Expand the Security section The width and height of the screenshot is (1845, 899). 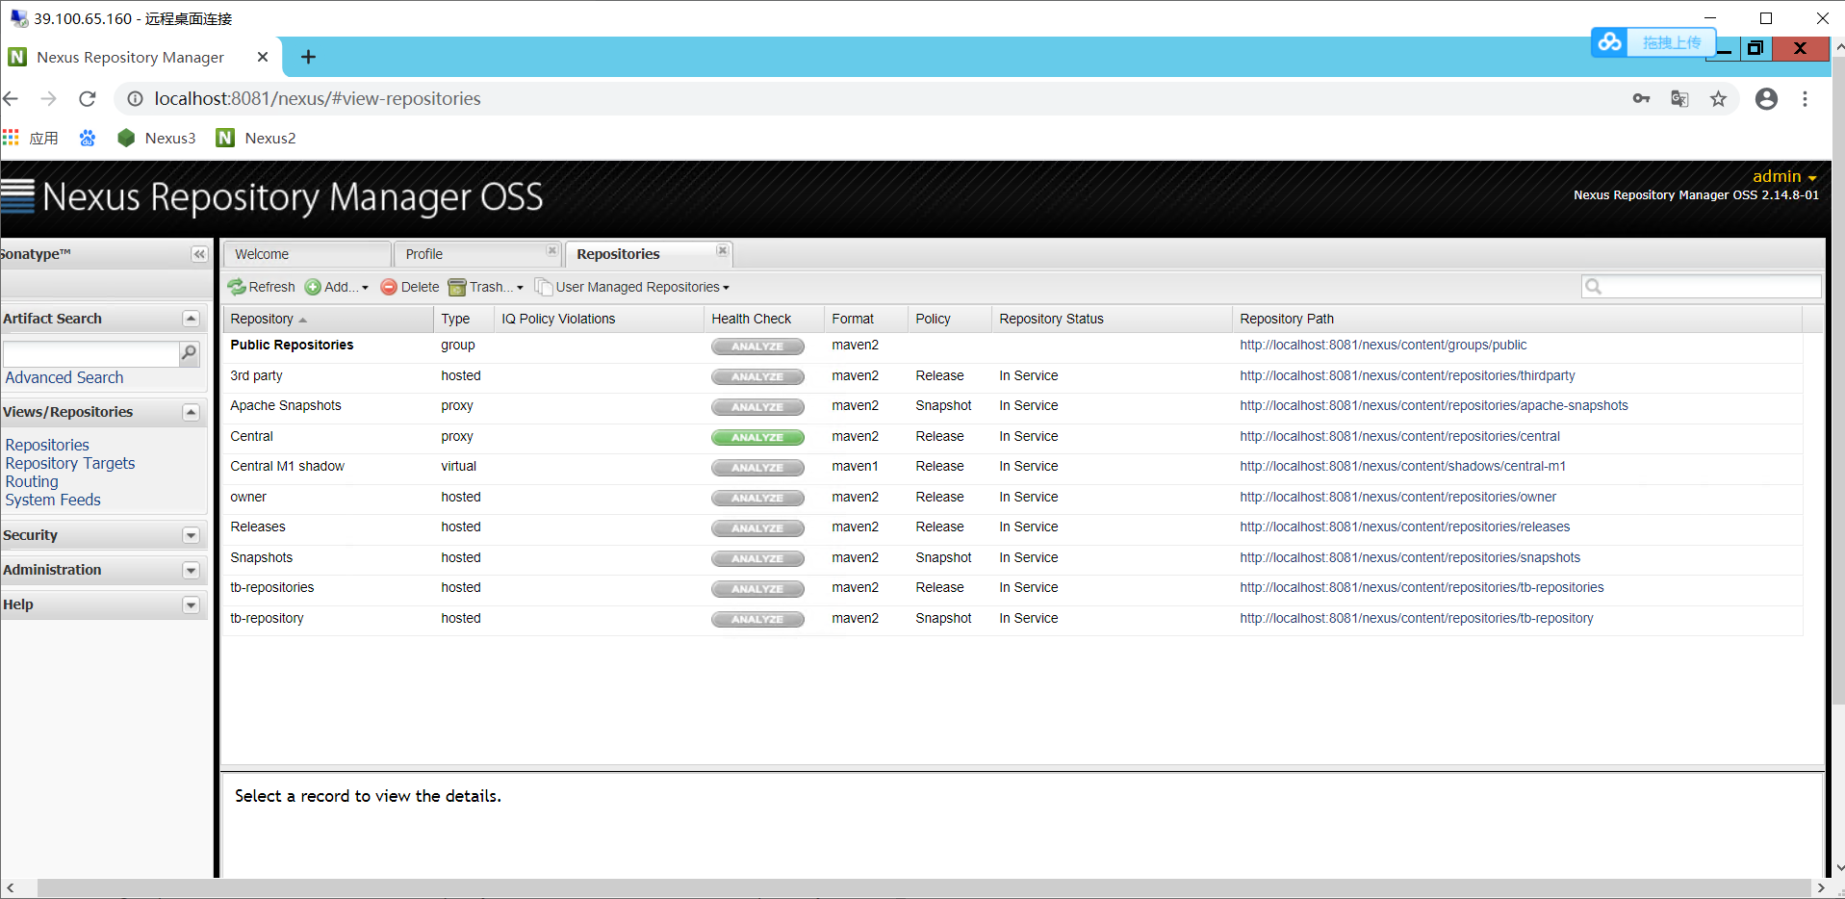click(191, 535)
